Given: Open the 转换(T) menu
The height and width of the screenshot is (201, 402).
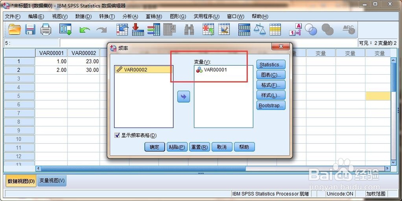Looking at the screenshot, I should click(107, 16).
